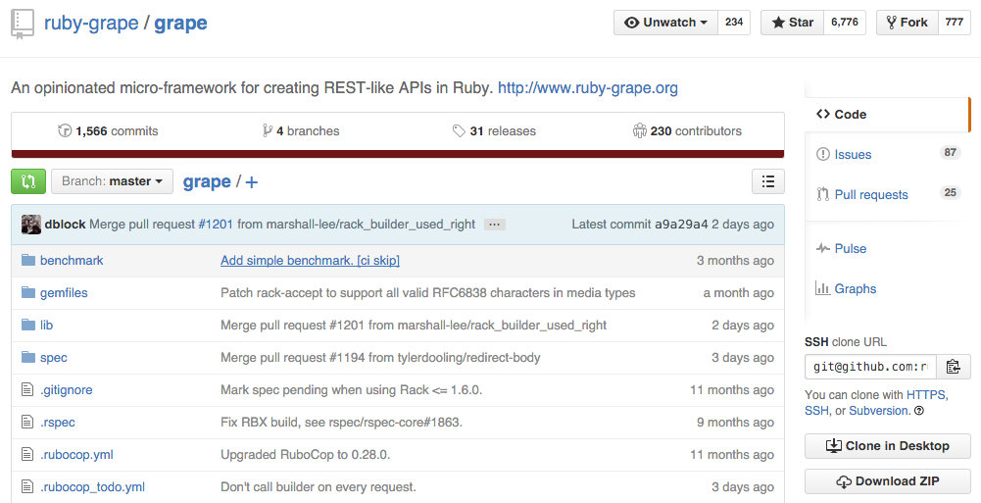Click the benchmark folder icon
This screenshot has width=981, height=503.
28,260
